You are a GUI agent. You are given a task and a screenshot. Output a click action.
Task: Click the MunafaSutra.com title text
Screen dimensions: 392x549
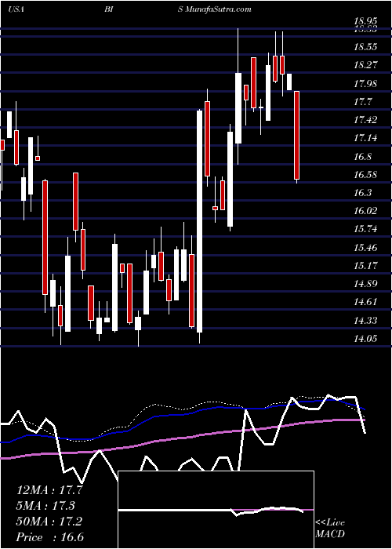pos(218,9)
